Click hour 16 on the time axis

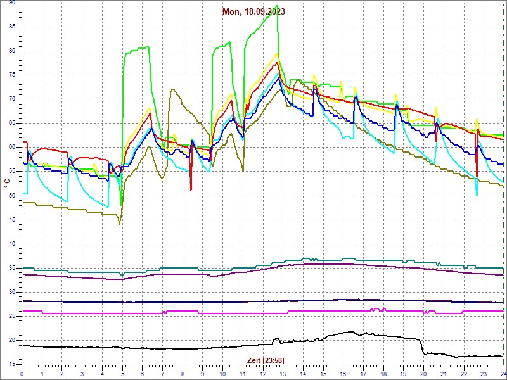[343, 374]
